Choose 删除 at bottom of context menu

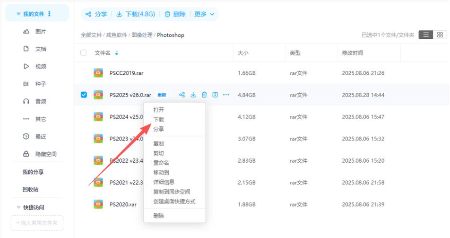point(159,216)
